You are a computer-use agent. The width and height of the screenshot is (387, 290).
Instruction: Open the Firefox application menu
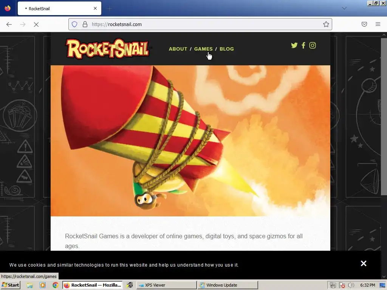(x=378, y=24)
